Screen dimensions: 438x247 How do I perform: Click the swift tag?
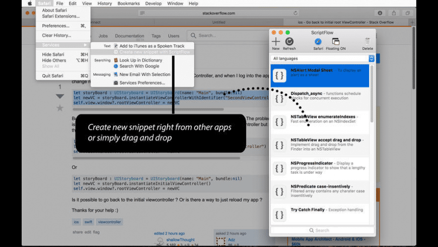(88, 222)
